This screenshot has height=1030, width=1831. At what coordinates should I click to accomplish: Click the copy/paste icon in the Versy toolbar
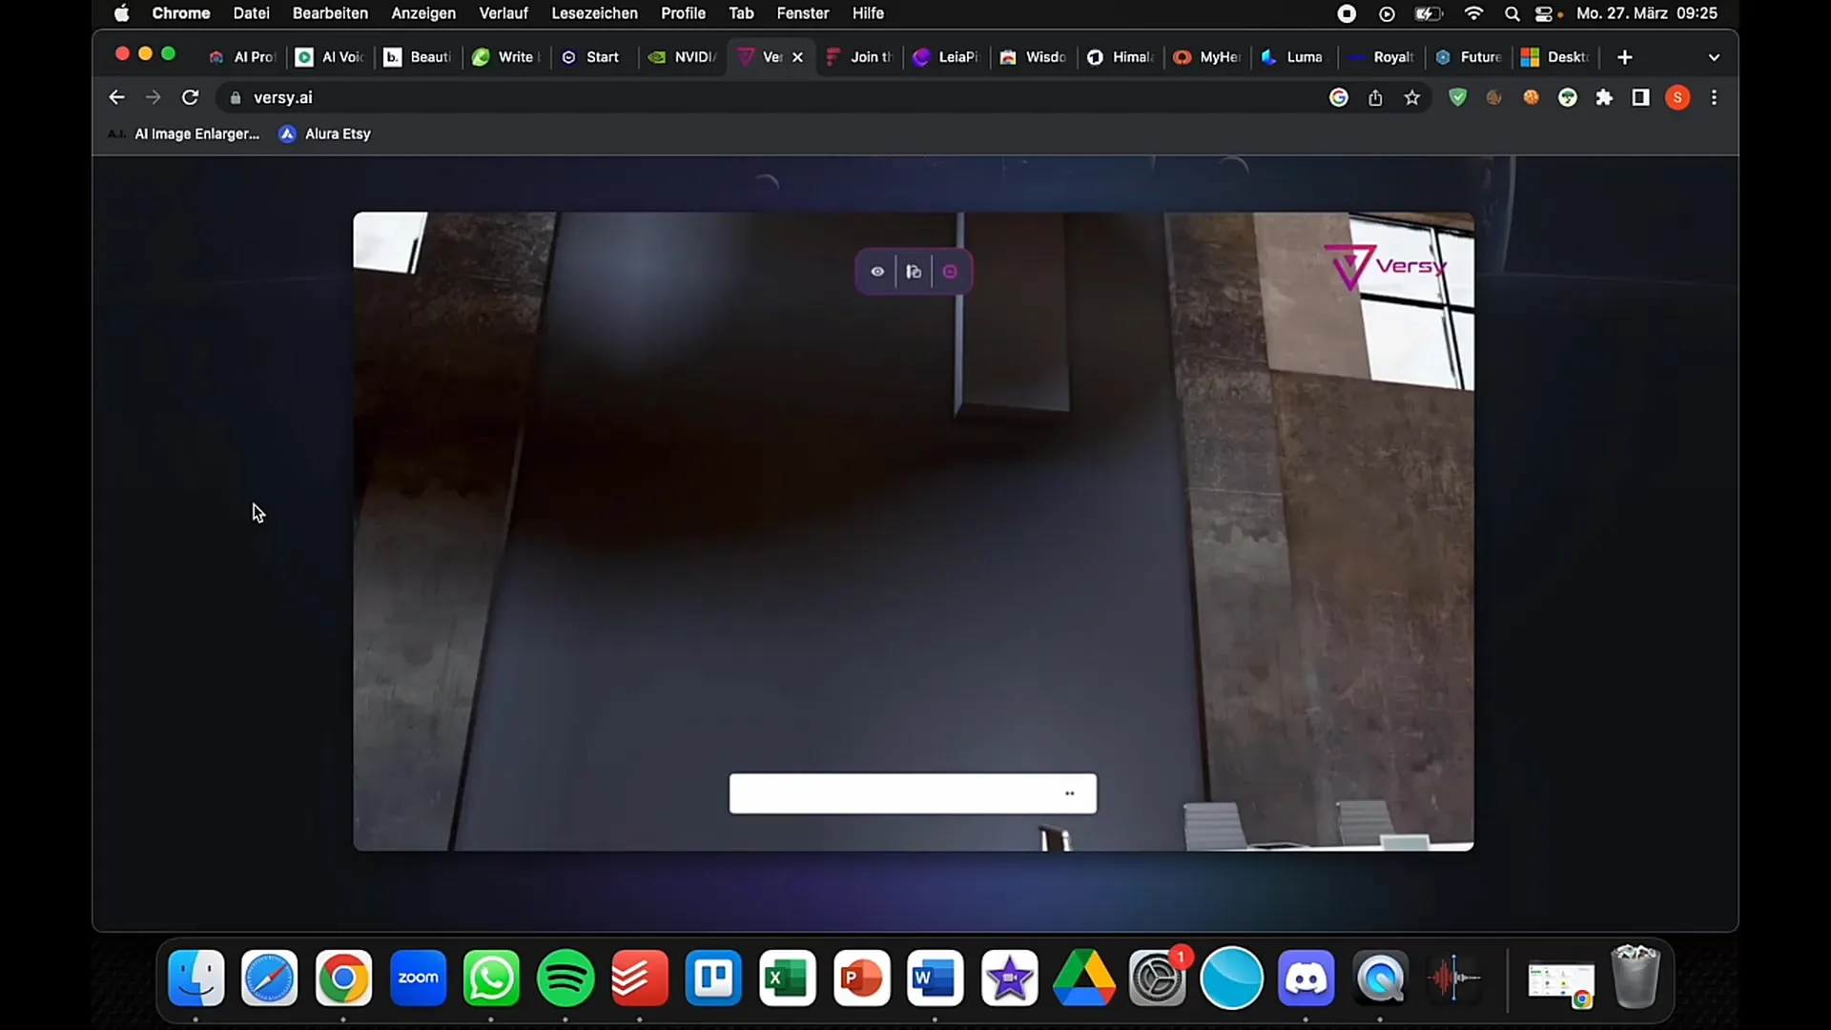914,272
